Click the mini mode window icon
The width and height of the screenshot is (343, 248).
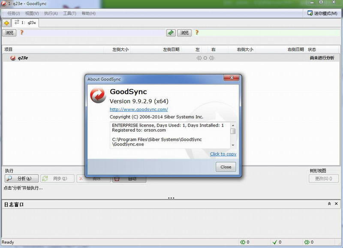coord(310,13)
